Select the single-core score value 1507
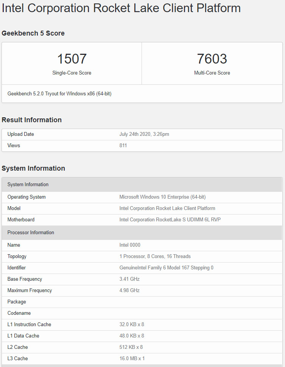Viewport: 285px width, 367px height. [x=72, y=59]
